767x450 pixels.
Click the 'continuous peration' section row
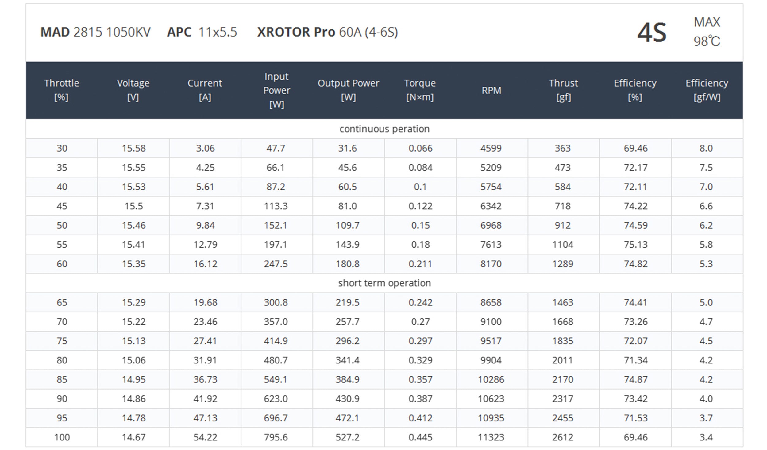coord(384,129)
